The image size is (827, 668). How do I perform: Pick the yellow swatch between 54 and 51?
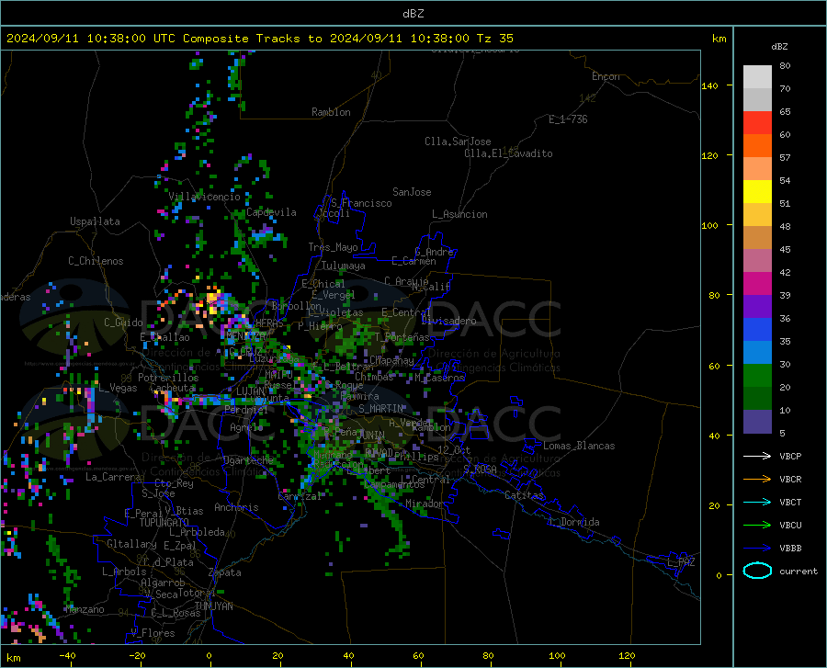[757, 191]
